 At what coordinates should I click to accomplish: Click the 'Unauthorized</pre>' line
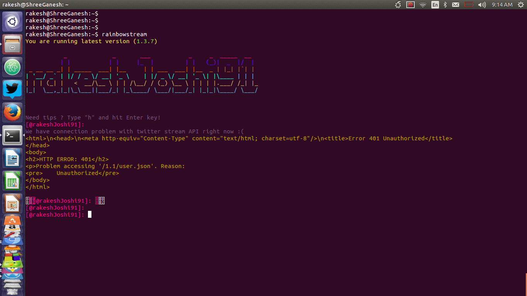[x=72, y=173]
